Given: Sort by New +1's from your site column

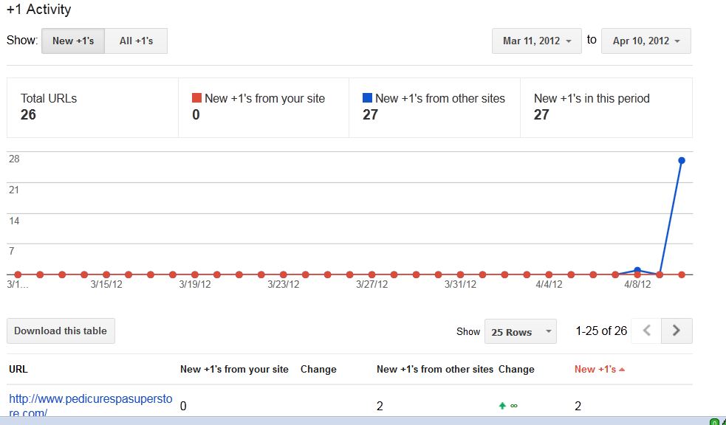Looking at the screenshot, I should pyautogui.click(x=234, y=369).
